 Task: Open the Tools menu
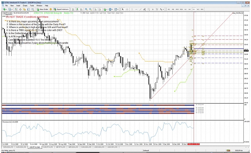point(32,6)
